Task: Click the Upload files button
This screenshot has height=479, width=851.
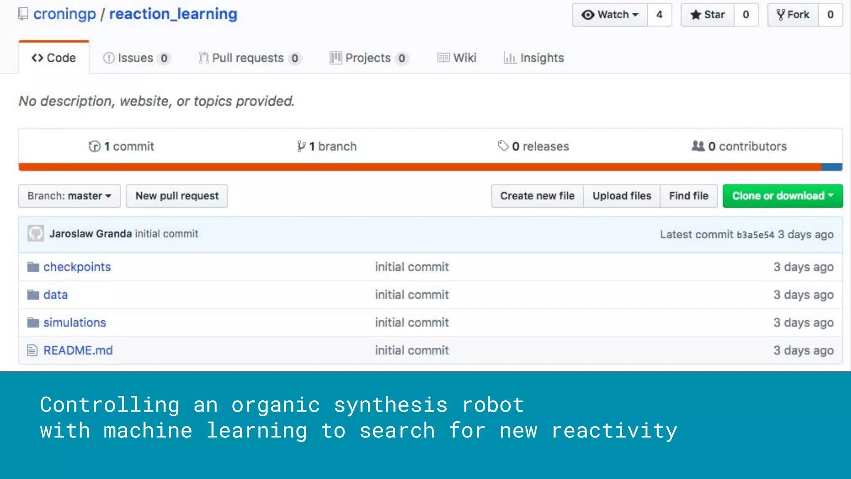Action: click(x=622, y=196)
